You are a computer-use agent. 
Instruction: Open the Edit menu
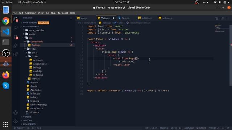click(21, 13)
